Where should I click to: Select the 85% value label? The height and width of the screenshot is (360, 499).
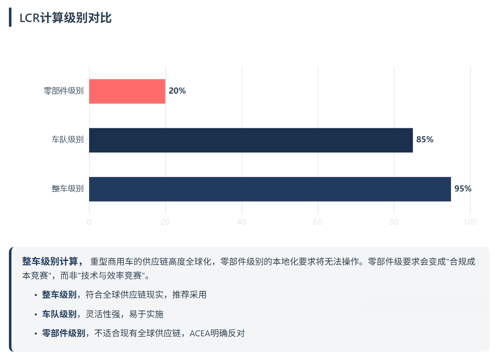pos(425,139)
